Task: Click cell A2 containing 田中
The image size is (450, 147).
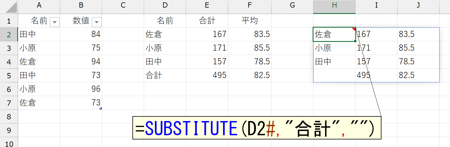Action: [x=39, y=34]
